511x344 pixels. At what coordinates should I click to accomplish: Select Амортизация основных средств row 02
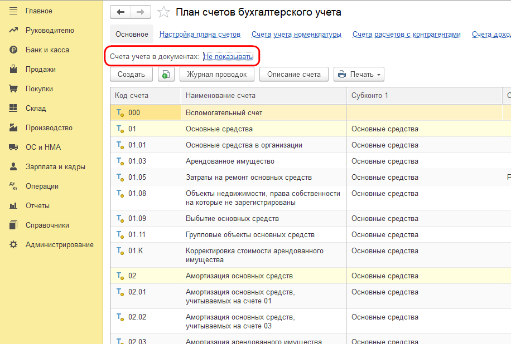click(310, 276)
